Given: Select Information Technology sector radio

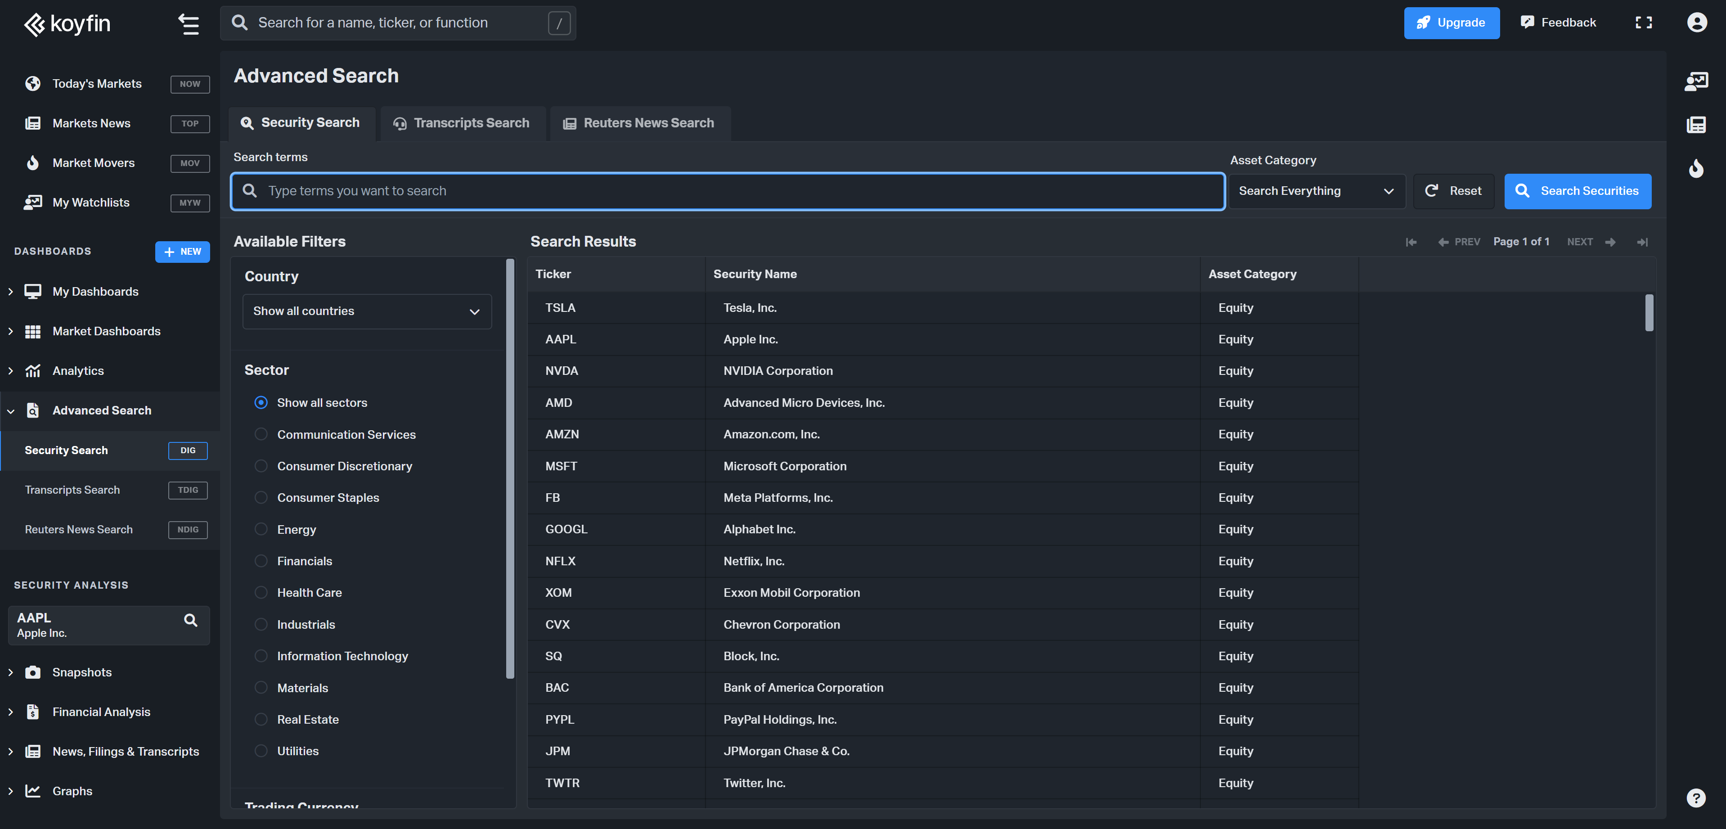Looking at the screenshot, I should pyautogui.click(x=261, y=656).
